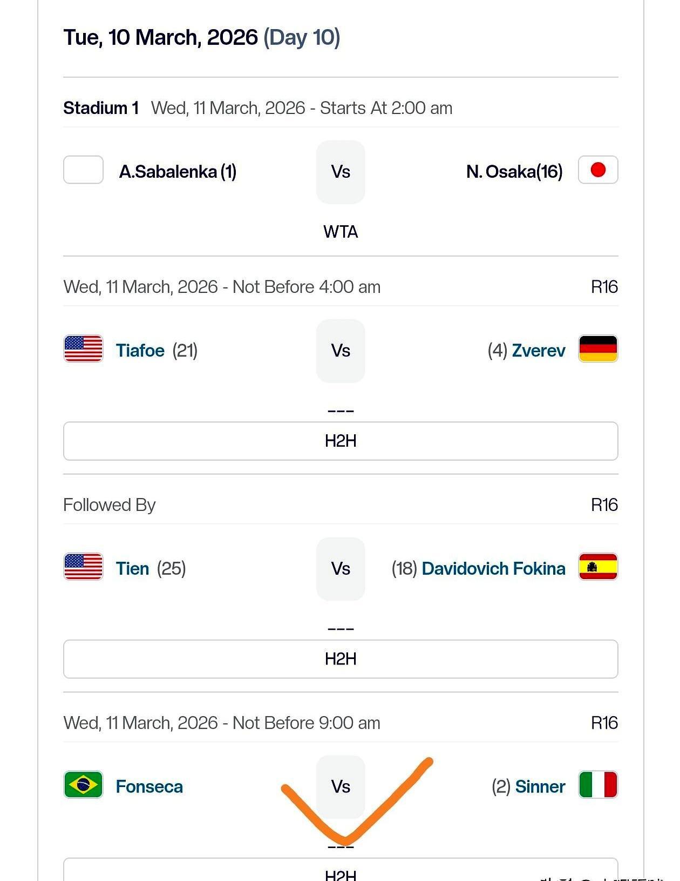Open H2H for Tiafoe vs Zverev
Screen dimensions: 680x881
(340, 441)
